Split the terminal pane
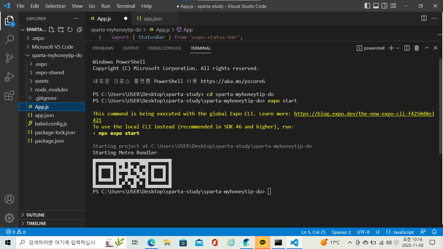Image resolution: width=443 pixels, height=249 pixels. (407, 48)
